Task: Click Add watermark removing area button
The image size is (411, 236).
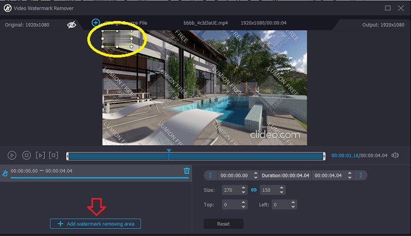Action: point(96,224)
